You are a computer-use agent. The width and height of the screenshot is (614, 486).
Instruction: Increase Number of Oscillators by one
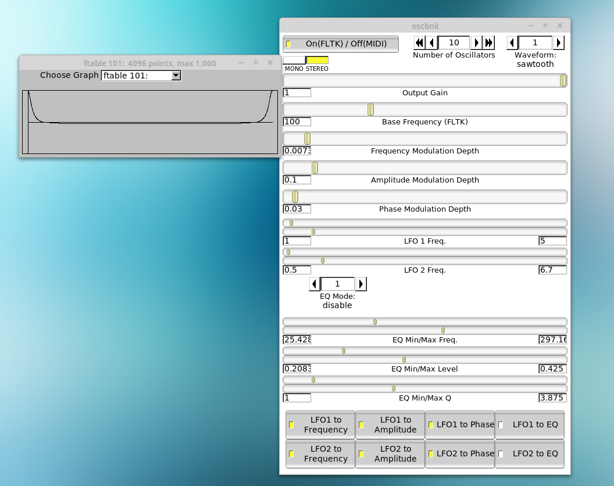476,42
